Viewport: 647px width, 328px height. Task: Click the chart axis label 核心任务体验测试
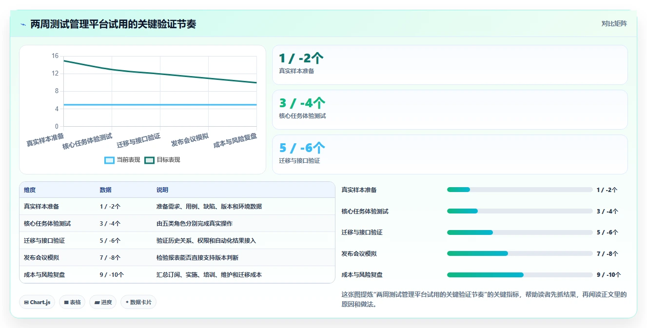[x=88, y=141]
